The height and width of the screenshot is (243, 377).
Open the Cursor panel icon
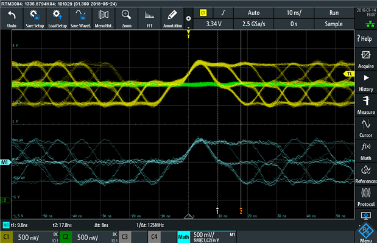coord(365,129)
